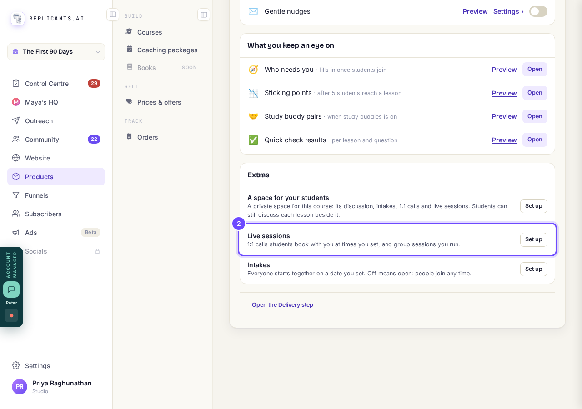Toggle the Gentle nudges switch

pyautogui.click(x=538, y=11)
